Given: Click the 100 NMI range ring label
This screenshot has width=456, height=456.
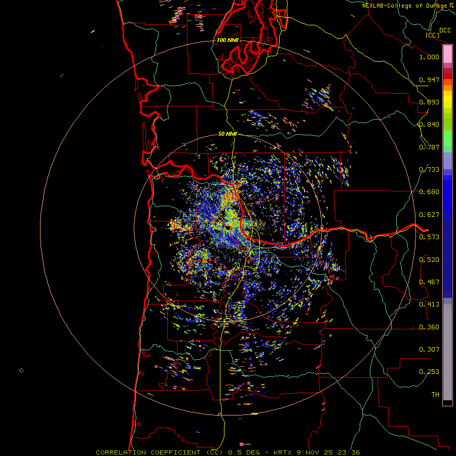Looking at the screenshot, I should [227, 40].
